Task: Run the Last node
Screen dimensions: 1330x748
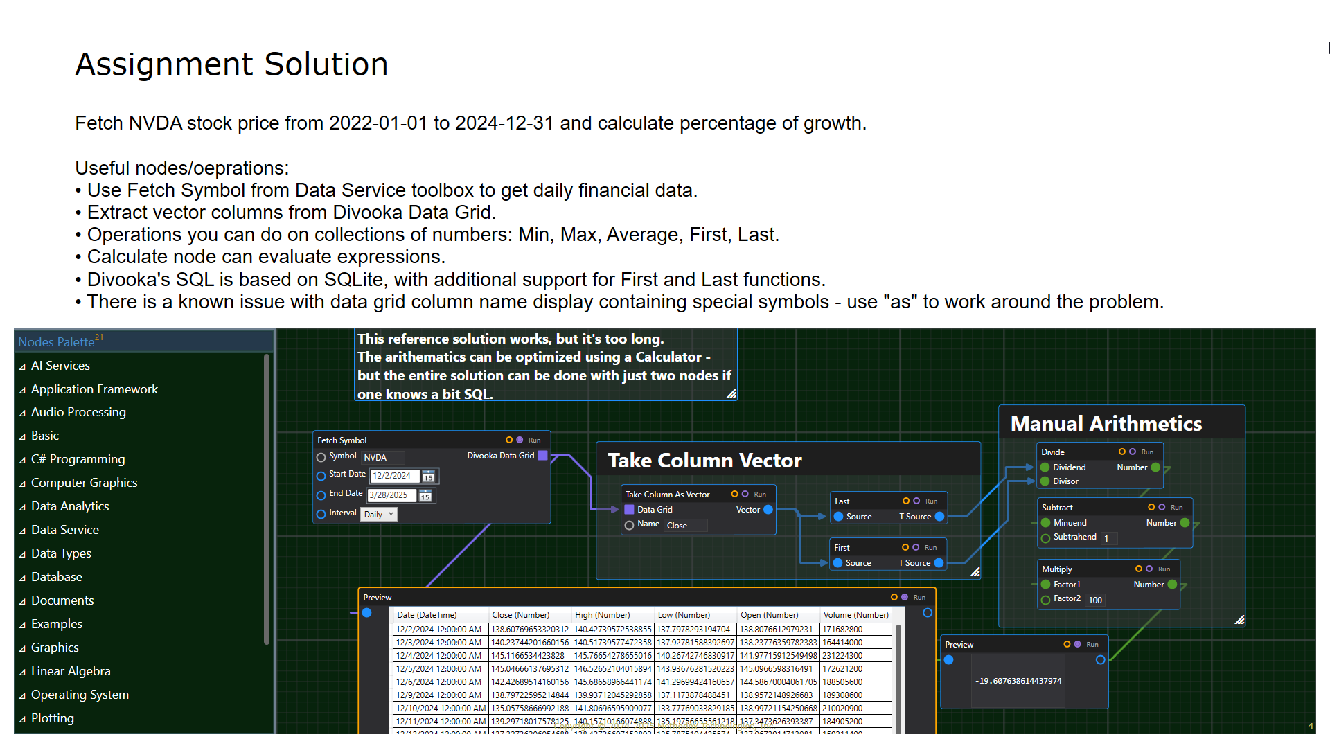Action: pos(931,501)
